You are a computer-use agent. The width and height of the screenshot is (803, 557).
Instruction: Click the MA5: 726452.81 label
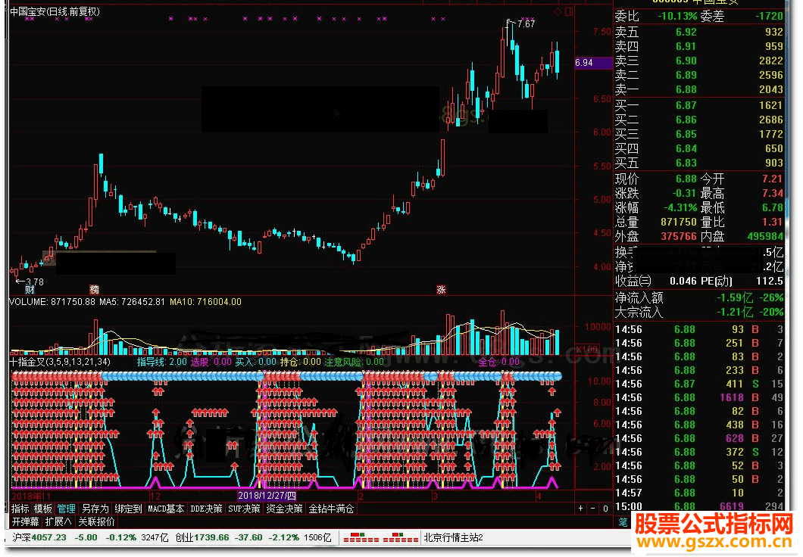point(132,302)
